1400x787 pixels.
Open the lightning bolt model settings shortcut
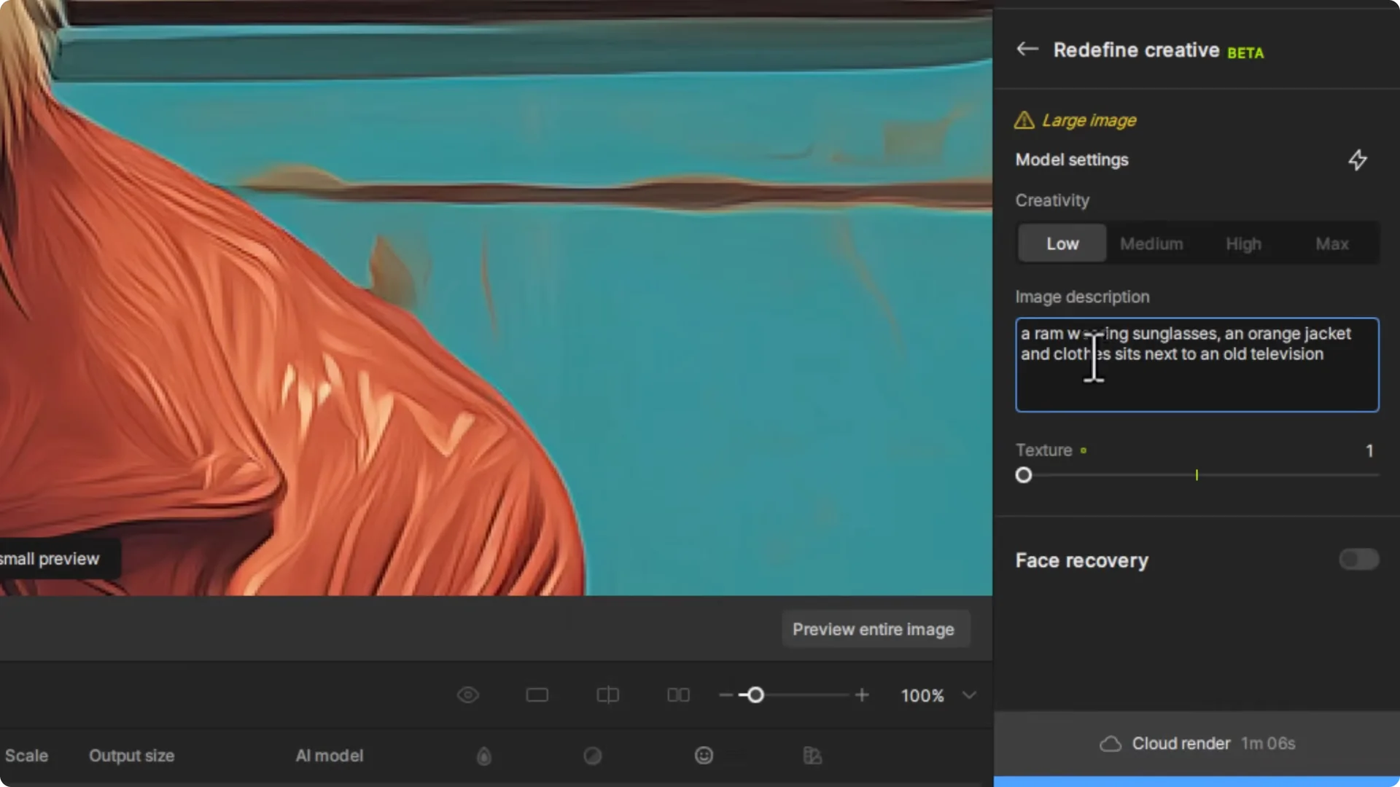1358,160
